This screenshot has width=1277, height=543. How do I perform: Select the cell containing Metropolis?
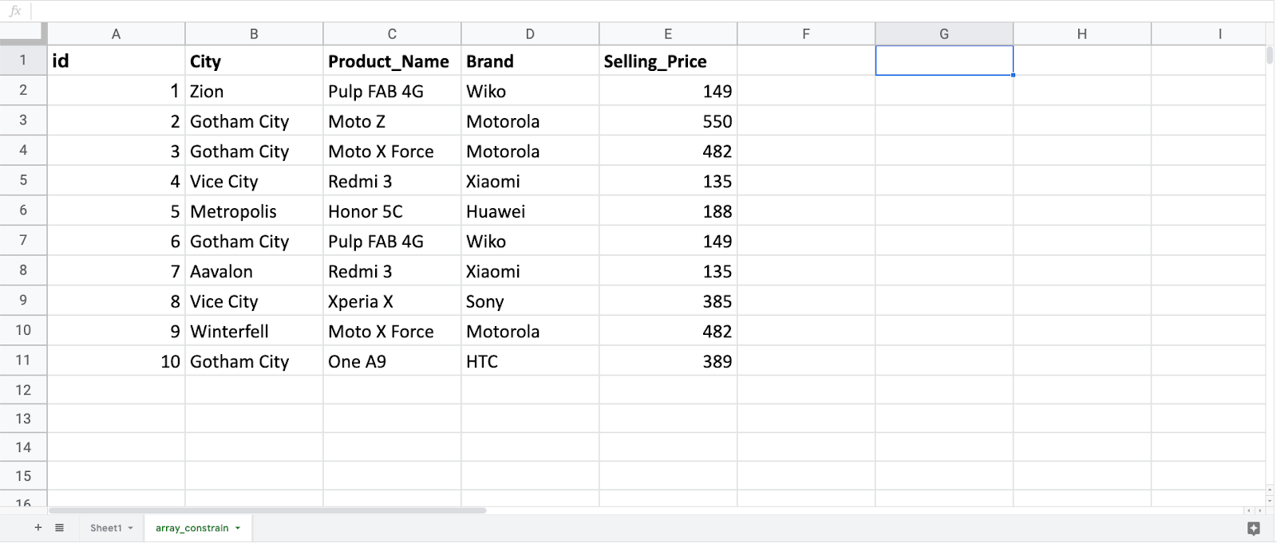click(x=254, y=211)
